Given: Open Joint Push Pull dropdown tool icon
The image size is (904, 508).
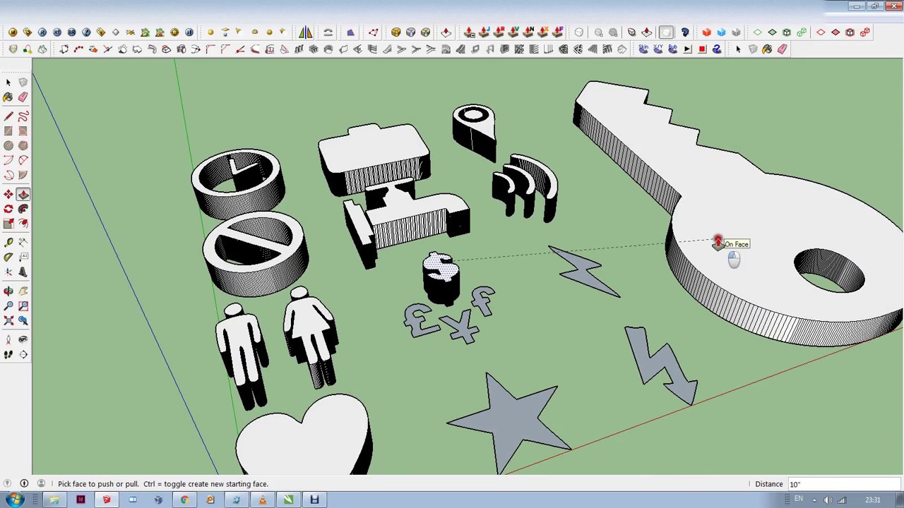Looking at the screenshot, I should pyautogui.click(x=469, y=32).
